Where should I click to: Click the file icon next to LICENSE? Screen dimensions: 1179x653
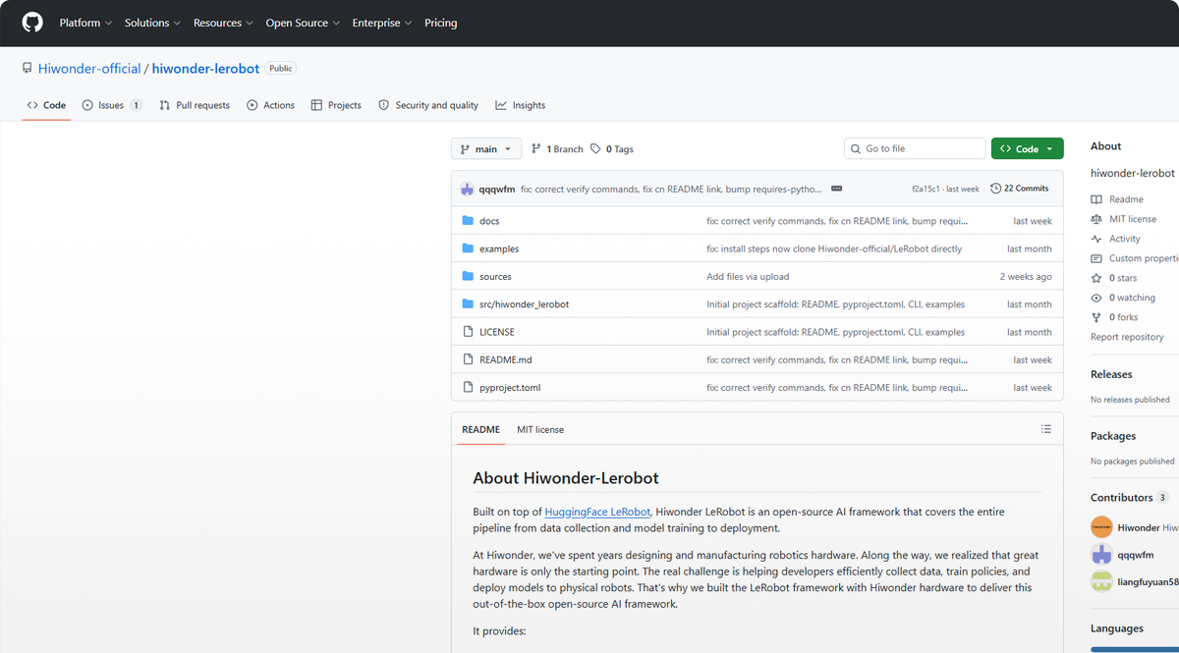(468, 332)
